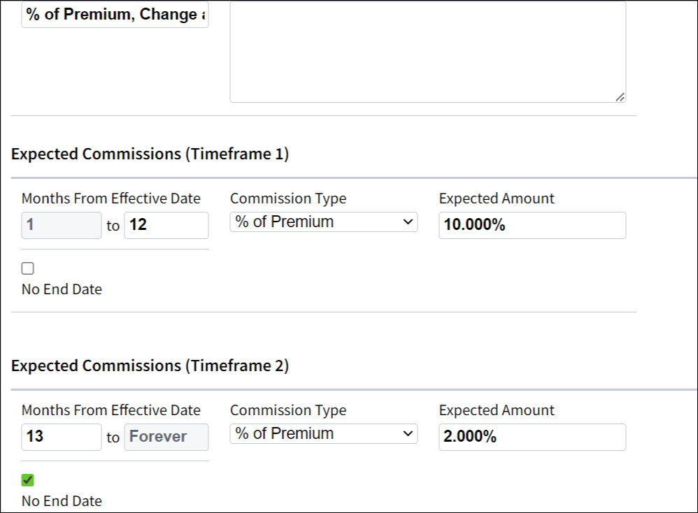Focus the end month field containing 12
Viewport: 698px width, 513px height.
tap(166, 225)
